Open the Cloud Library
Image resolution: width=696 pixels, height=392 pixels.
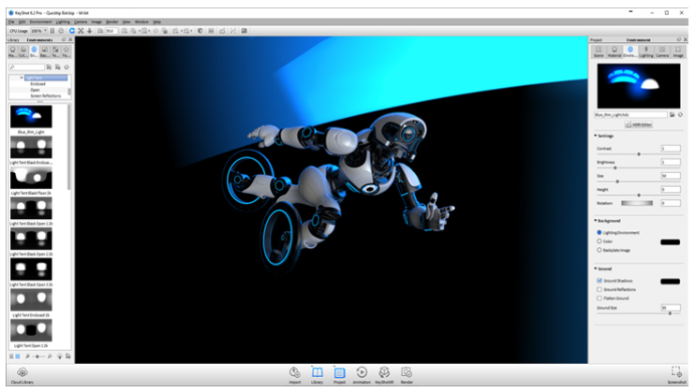[x=22, y=375]
